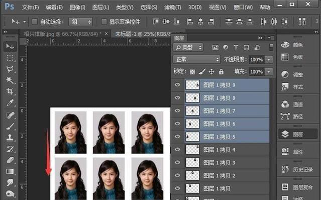Click the align right edges icon
Screen dimensions: 321x200
point(211,21)
